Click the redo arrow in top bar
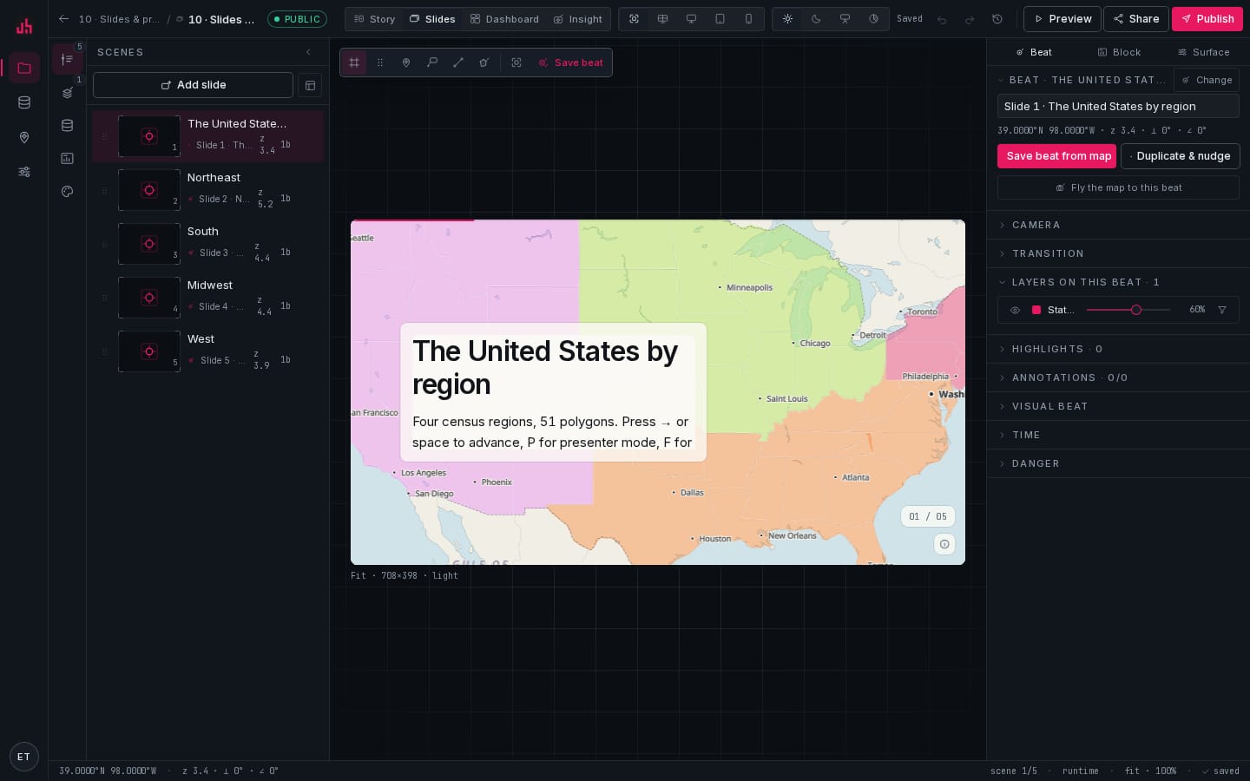 point(970,19)
